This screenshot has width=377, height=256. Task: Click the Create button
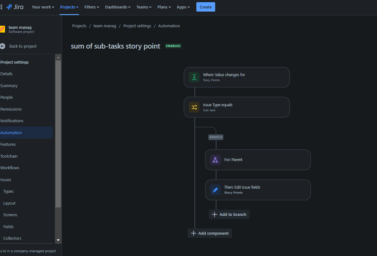[206, 7]
